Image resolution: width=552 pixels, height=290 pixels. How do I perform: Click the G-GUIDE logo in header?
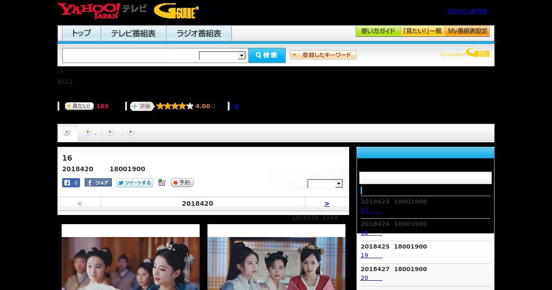point(176,11)
